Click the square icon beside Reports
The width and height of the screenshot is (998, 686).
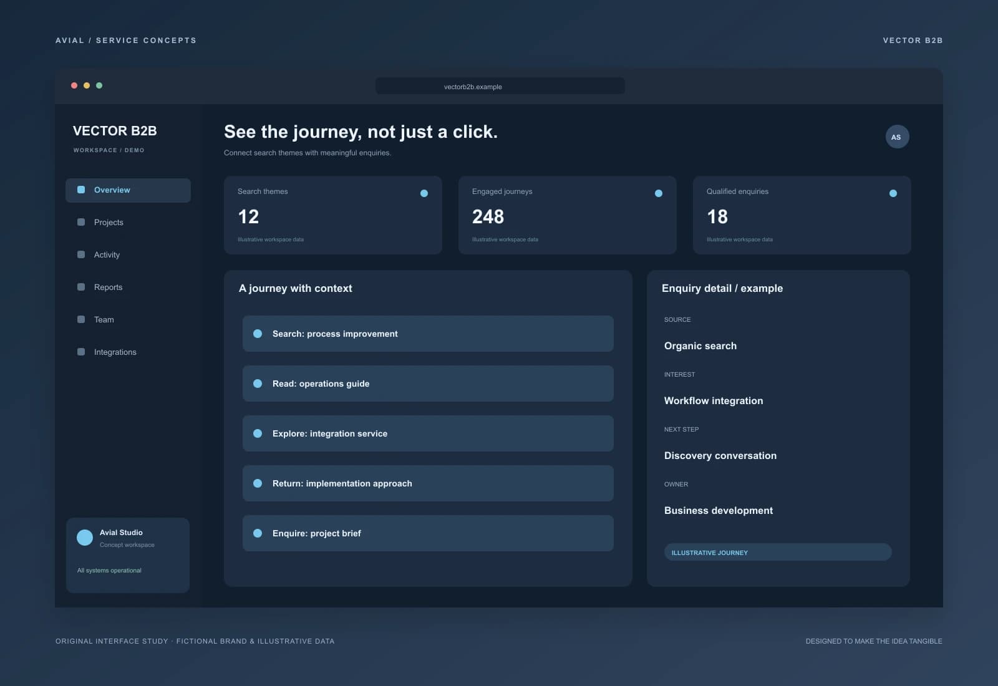coord(81,287)
